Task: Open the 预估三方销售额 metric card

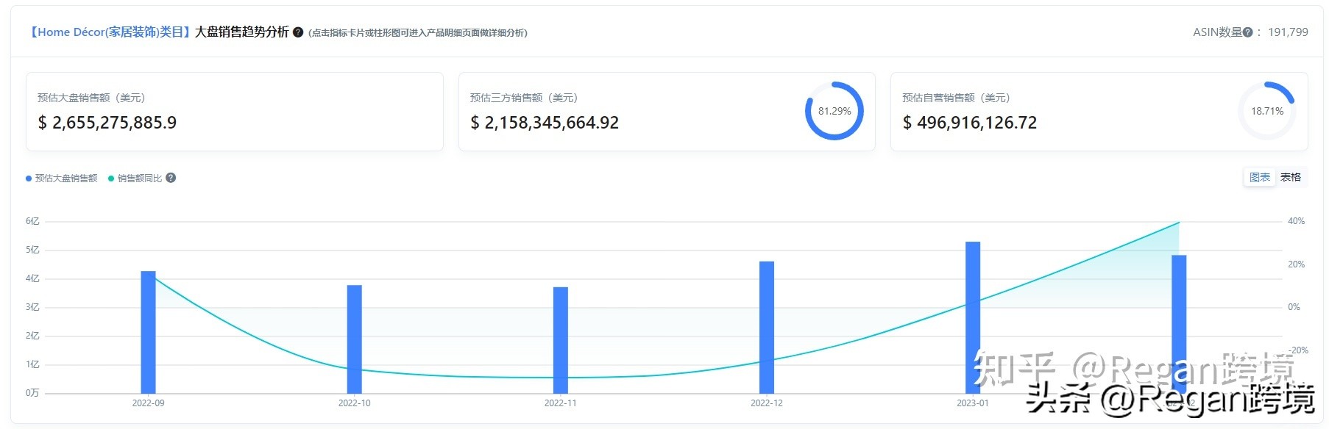Action: [x=667, y=112]
